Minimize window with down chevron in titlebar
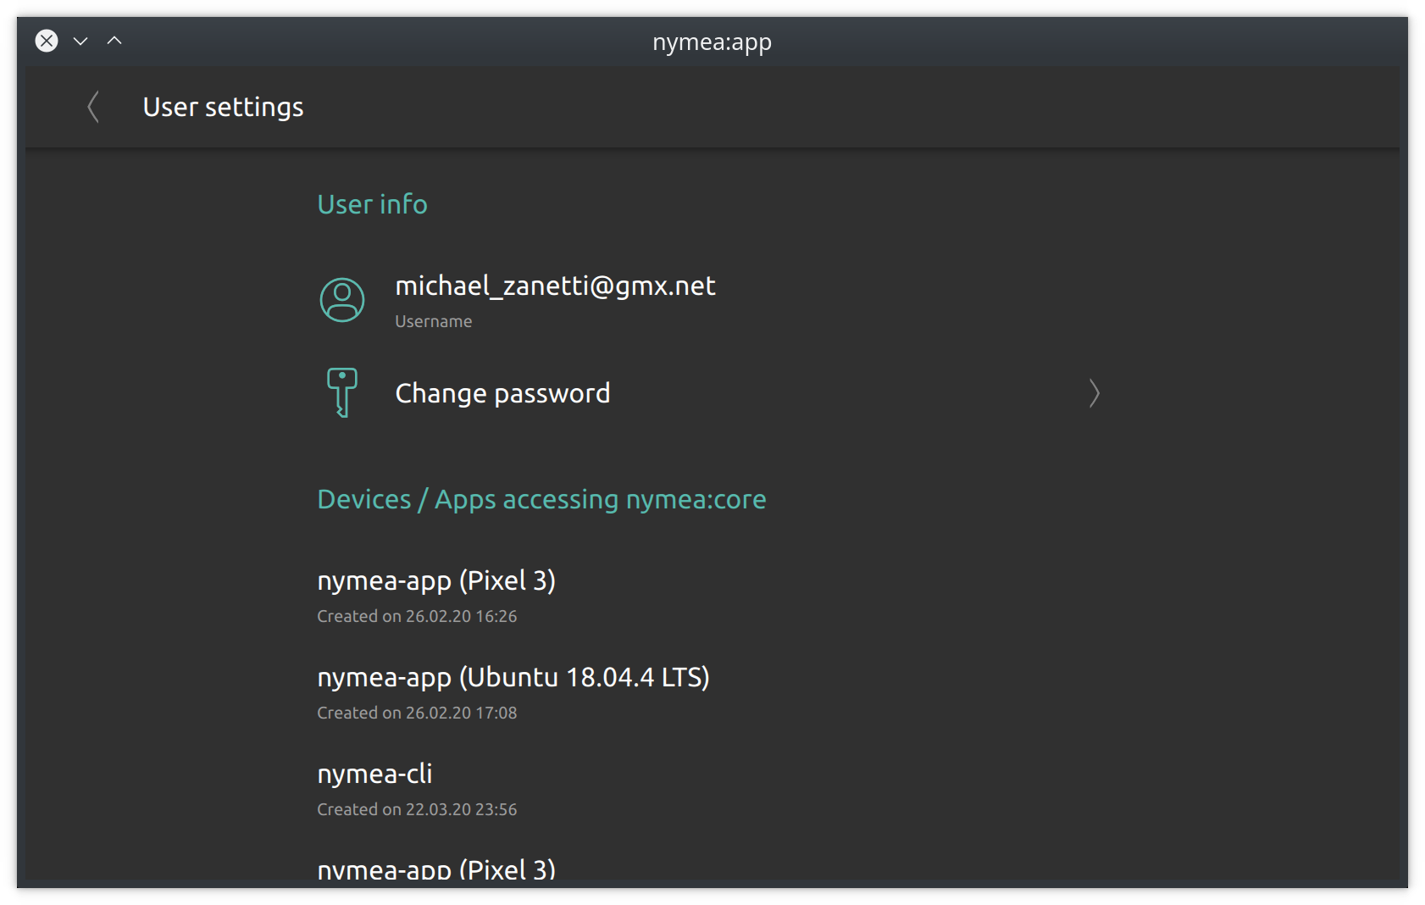The image size is (1425, 905). pyautogui.click(x=80, y=41)
